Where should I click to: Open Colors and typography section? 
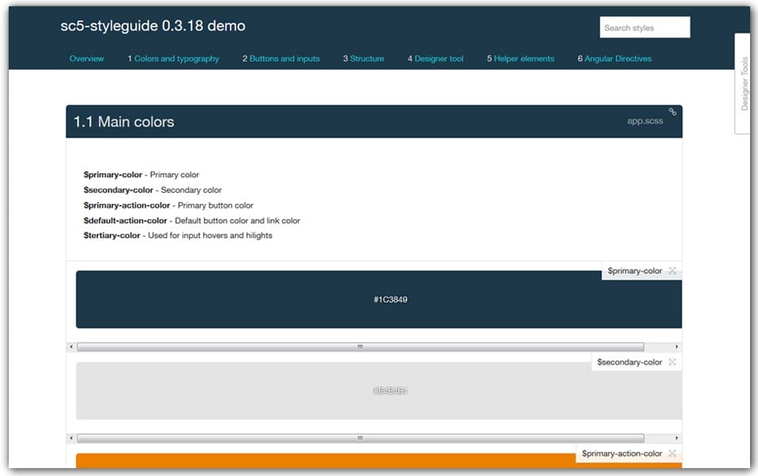176,59
